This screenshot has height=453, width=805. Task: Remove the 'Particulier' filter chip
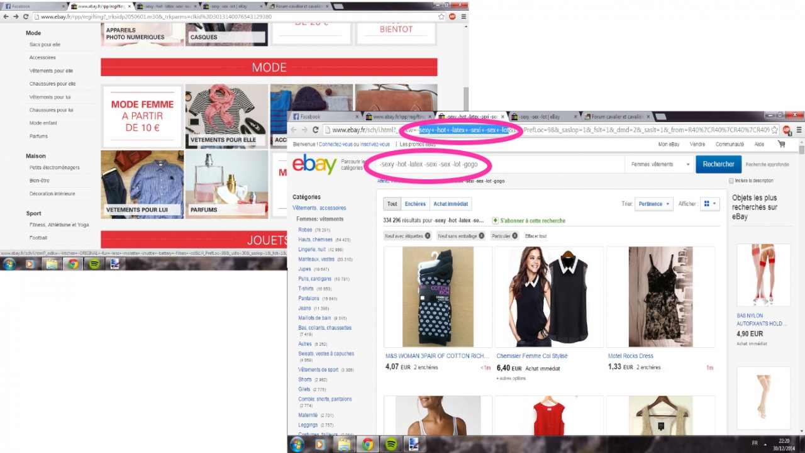pyautogui.click(x=514, y=236)
